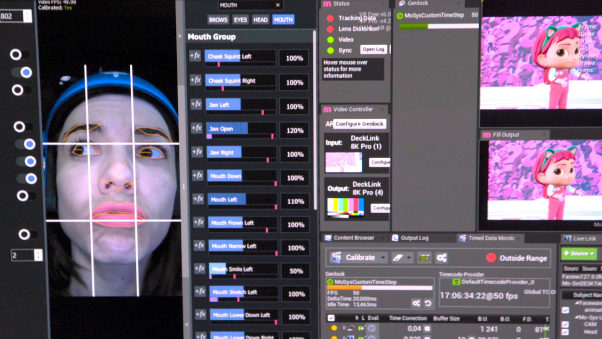This screenshot has height=339, width=602.
Task: Click +fx icon beside Jaw Right
Action: pos(198,152)
